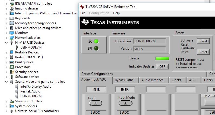Switch to the Filters tab
Image resolution: width=215 pixels, height=115 pixels.
click(208, 80)
